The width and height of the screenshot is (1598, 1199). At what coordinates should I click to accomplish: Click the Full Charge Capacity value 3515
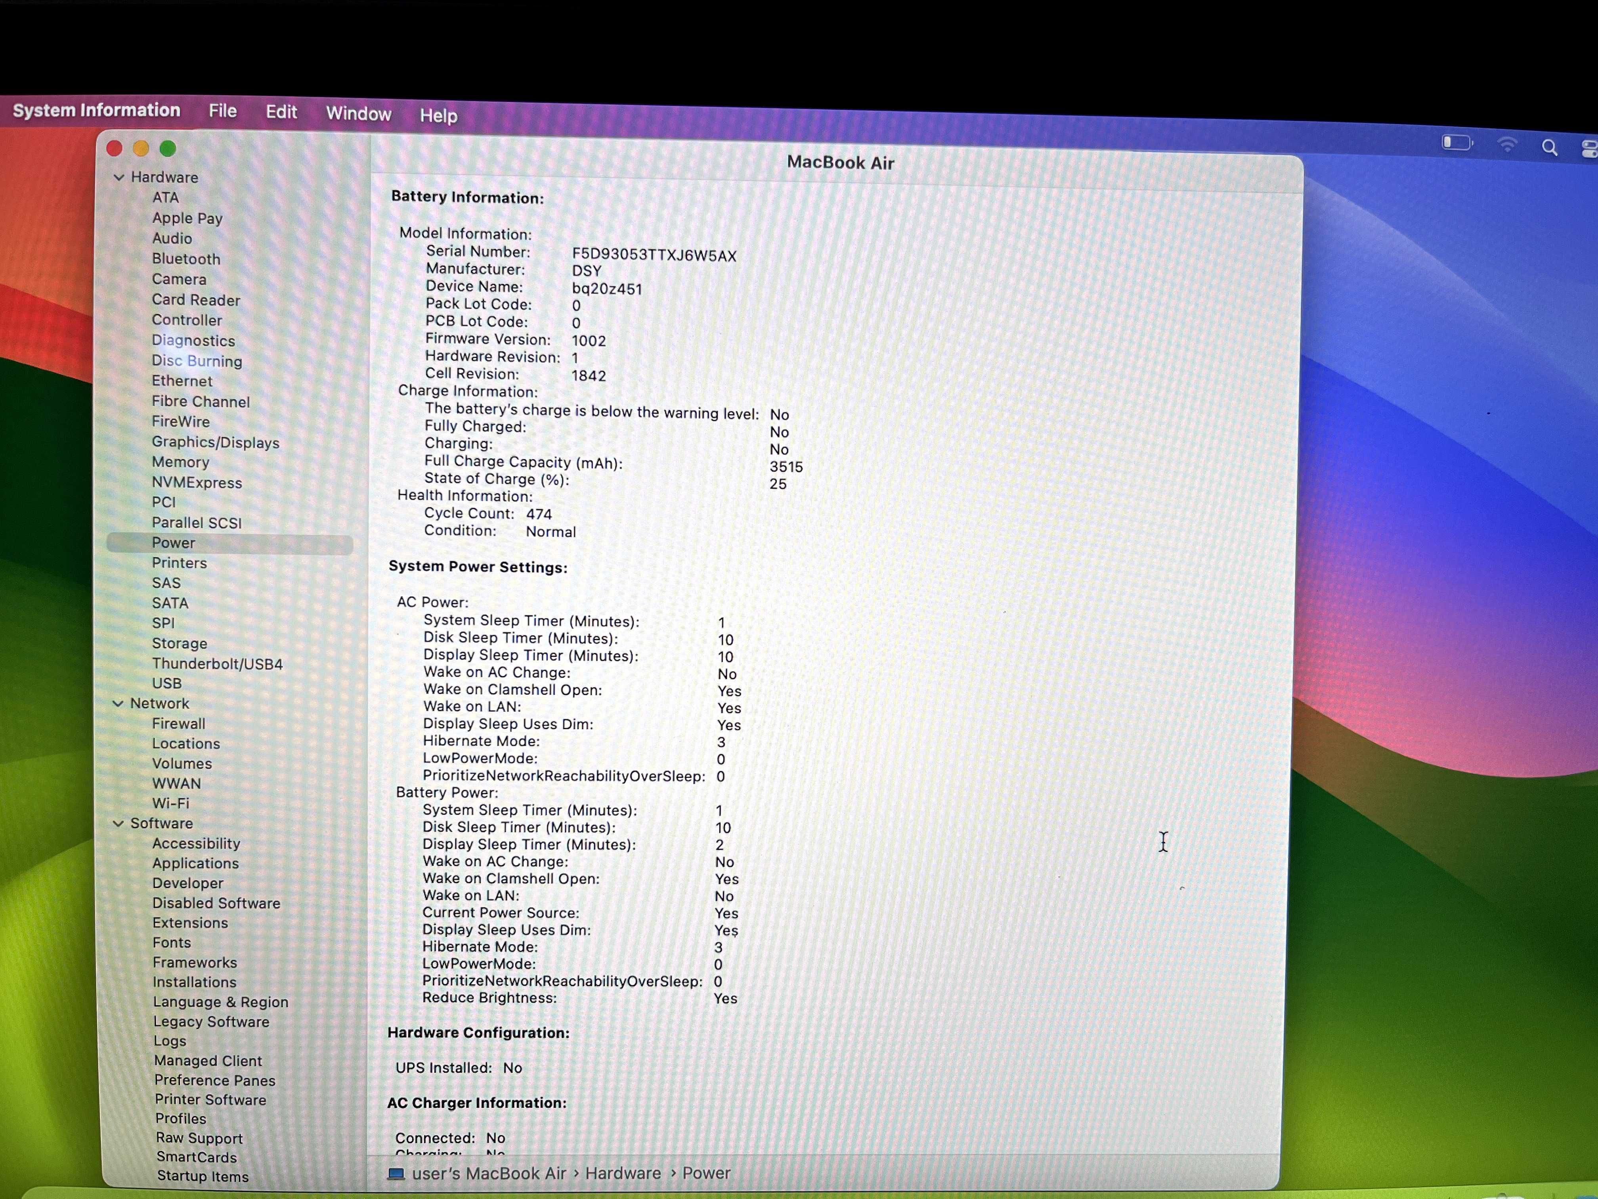tap(786, 467)
